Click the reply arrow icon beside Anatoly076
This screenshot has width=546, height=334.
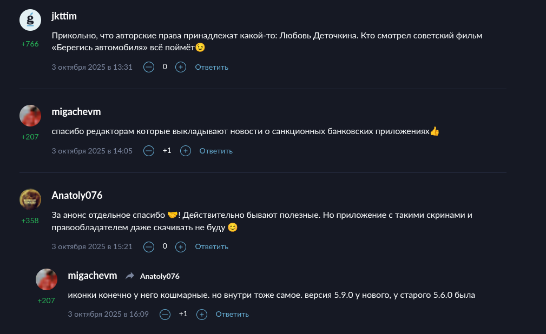click(130, 276)
